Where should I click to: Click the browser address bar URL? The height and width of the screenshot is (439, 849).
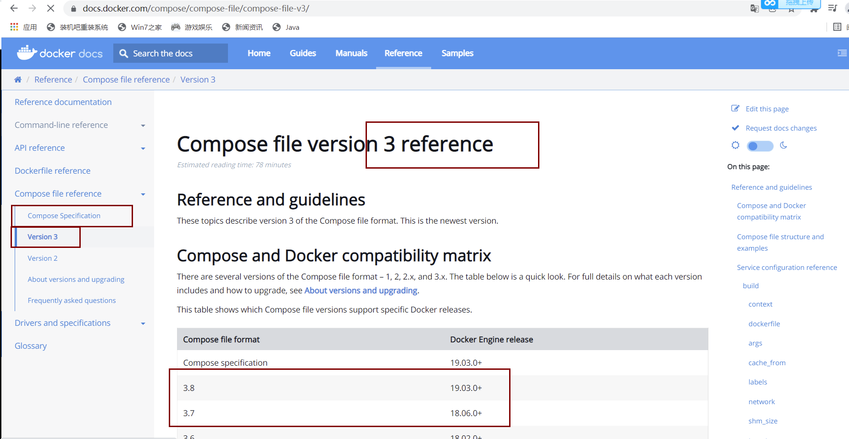click(196, 8)
